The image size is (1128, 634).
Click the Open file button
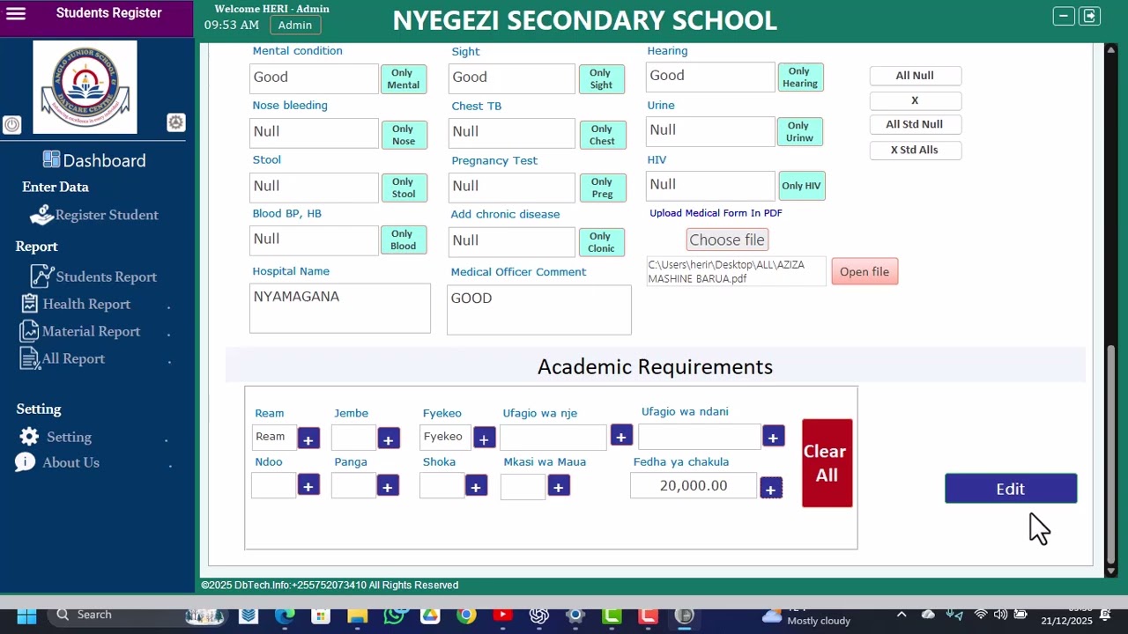865,271
